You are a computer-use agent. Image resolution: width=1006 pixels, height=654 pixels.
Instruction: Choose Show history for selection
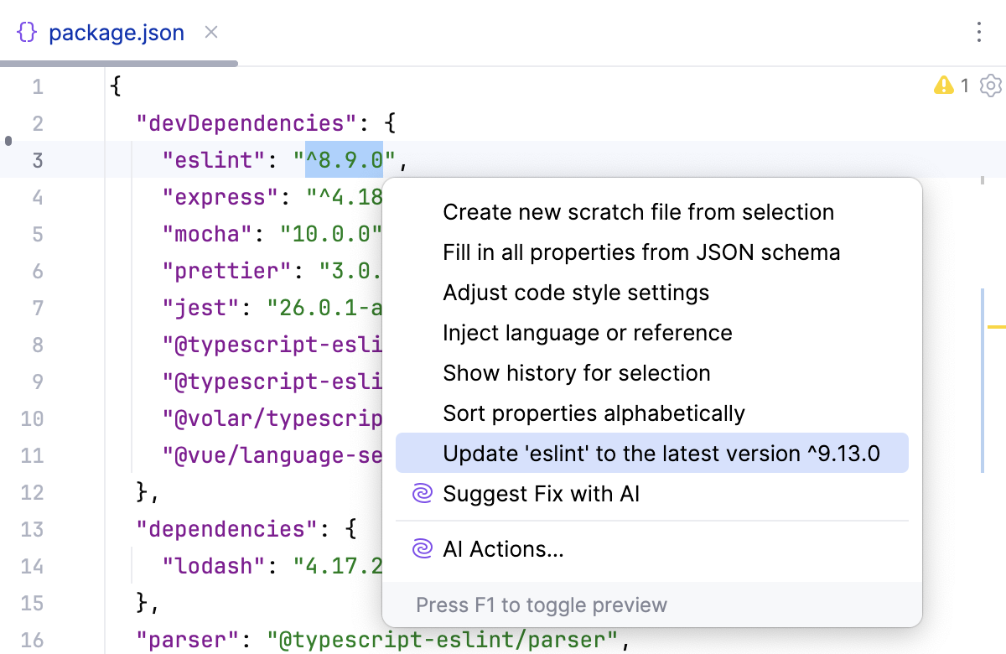(x=577, y=373)
